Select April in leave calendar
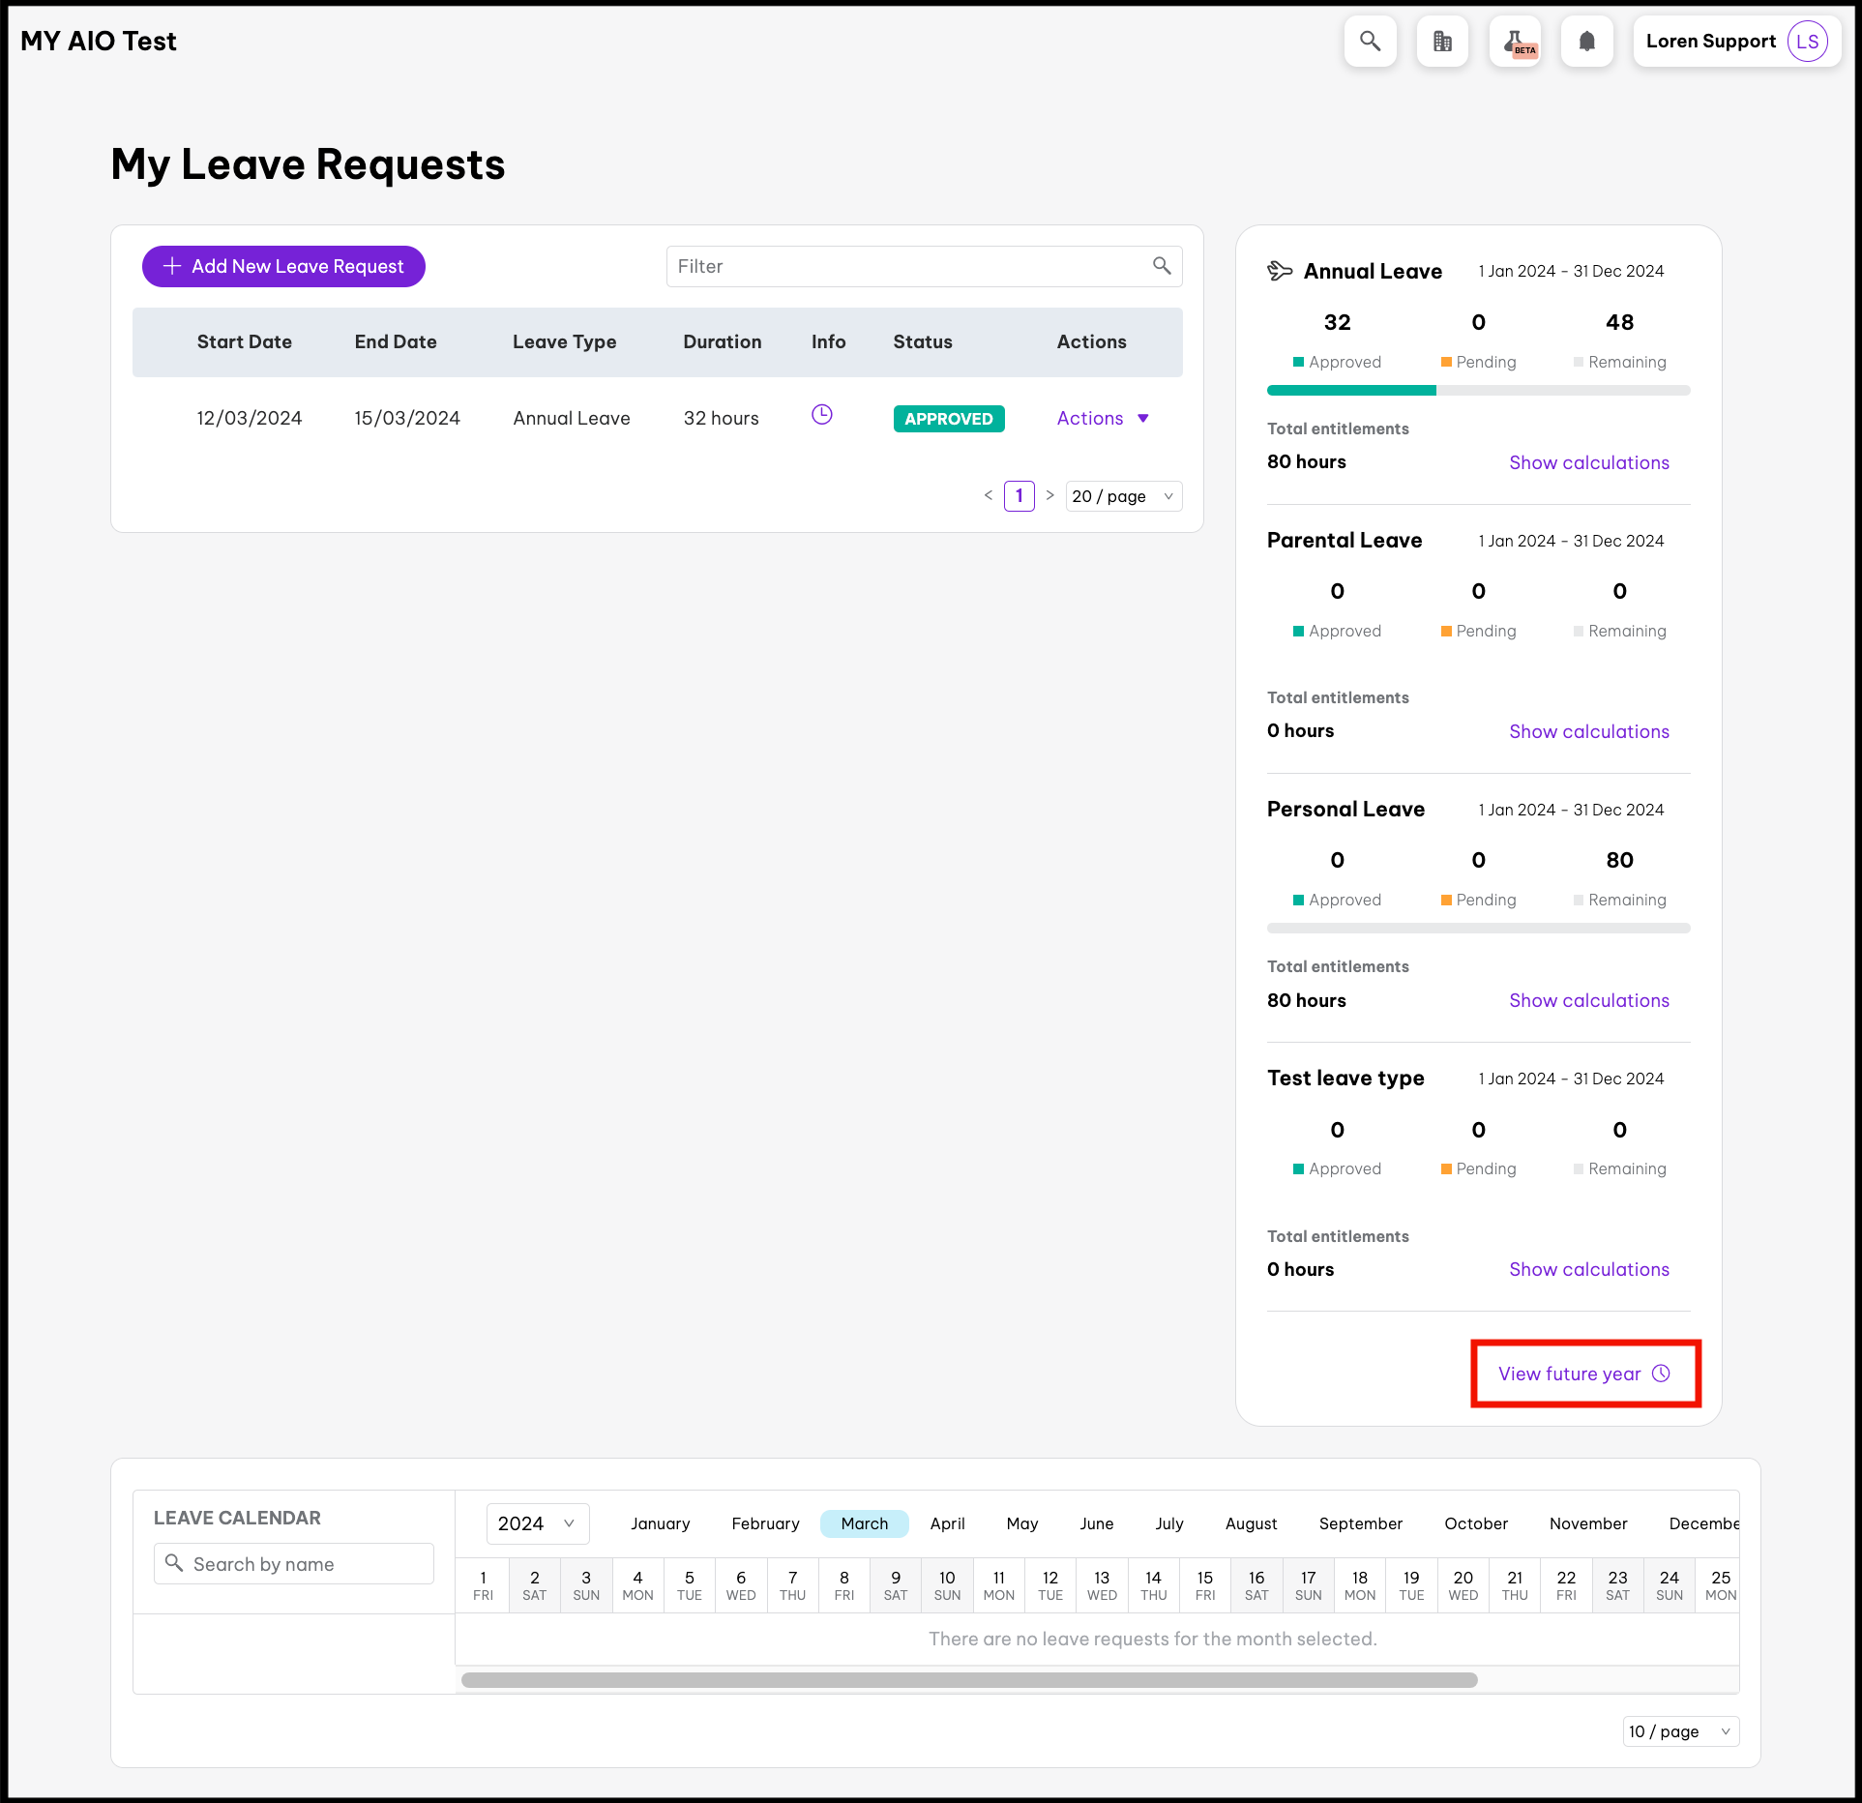 click(947, 1523)
